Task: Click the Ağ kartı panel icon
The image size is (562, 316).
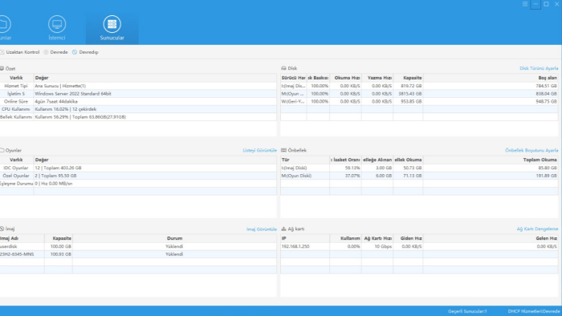Action: tap(283, 229)
